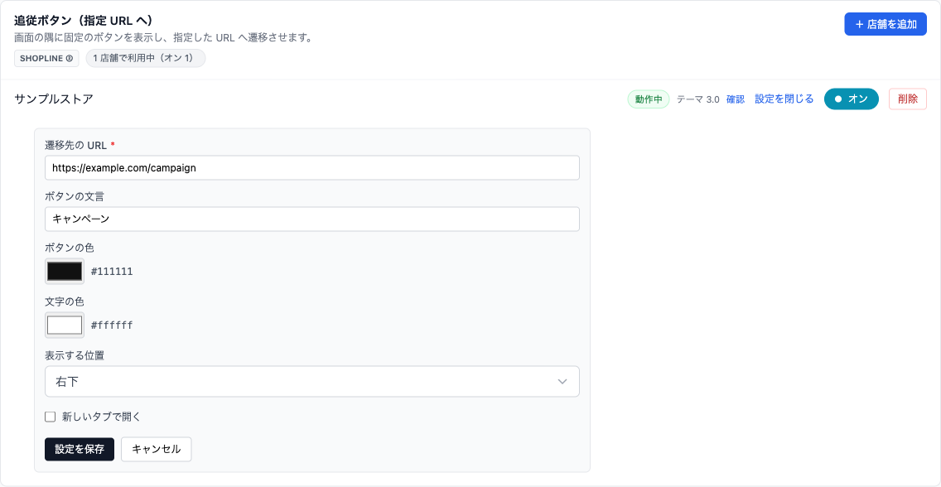Open the 文字の色 white swatch

tap(65, 325)
